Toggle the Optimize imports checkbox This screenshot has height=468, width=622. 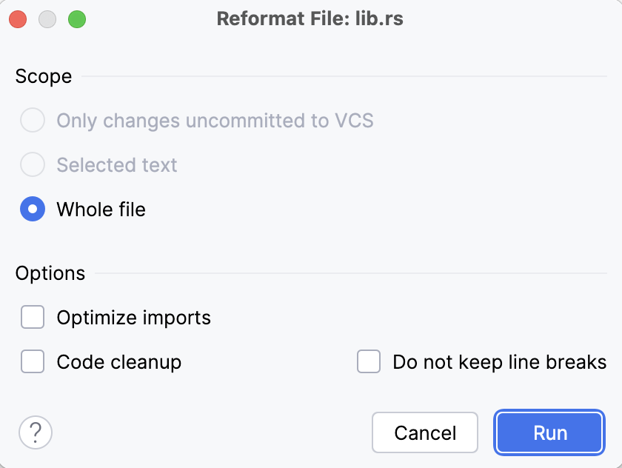(33, 317)
